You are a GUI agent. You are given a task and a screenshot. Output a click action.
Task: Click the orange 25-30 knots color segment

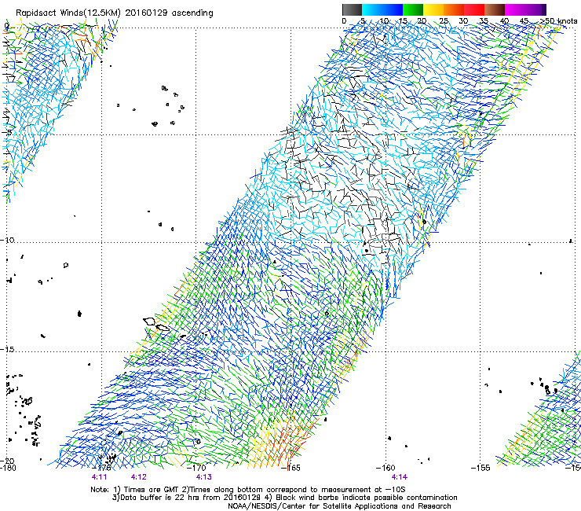[454, 9]
